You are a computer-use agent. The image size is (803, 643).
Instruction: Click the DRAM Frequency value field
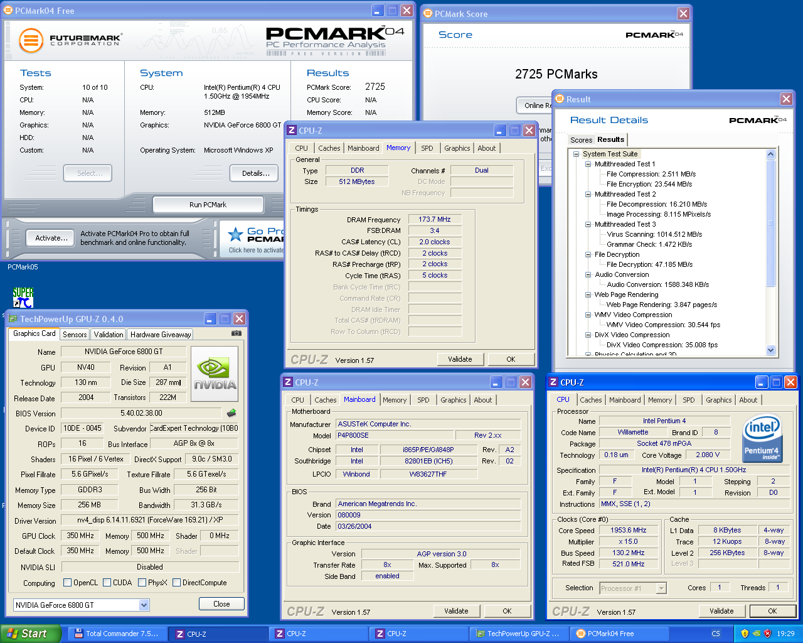435,220
